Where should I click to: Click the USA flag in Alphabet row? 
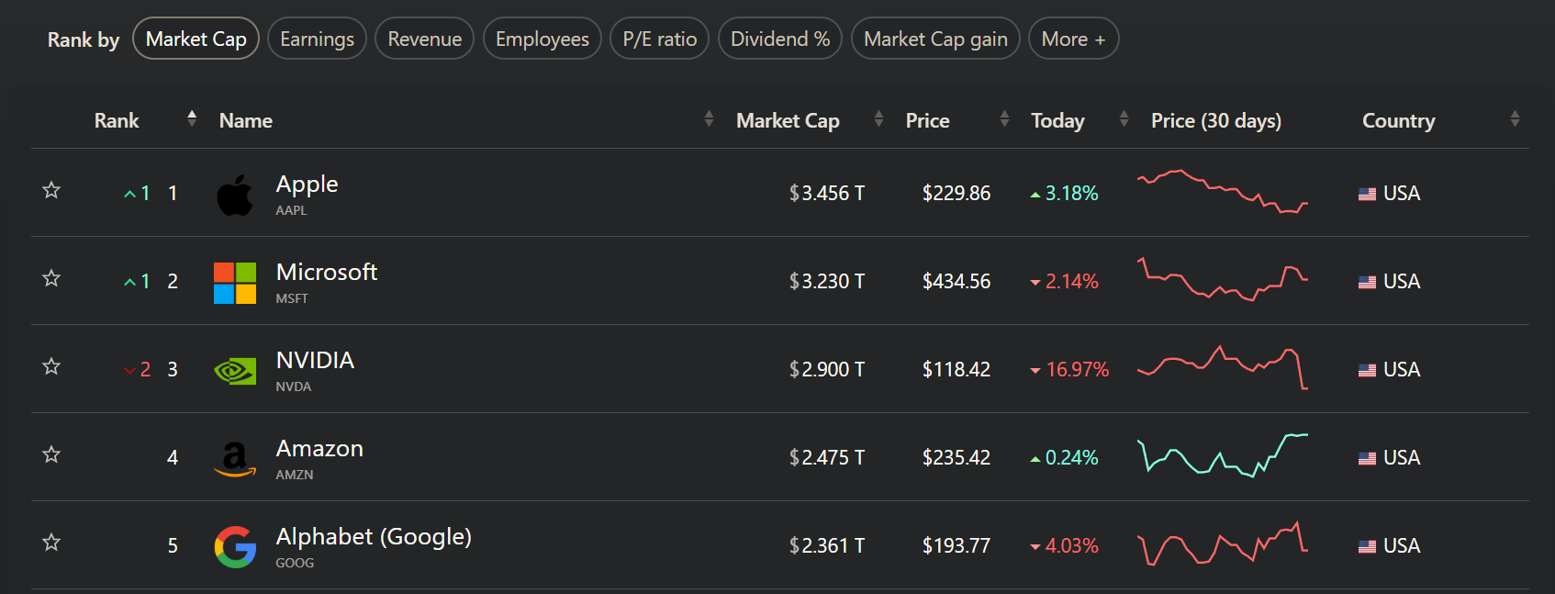tap(1367, 546)
